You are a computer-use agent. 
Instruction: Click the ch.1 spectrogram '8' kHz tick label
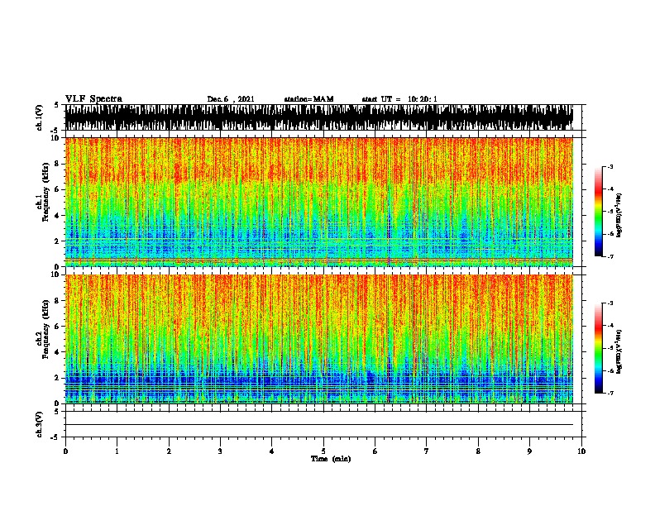coord(58,164)
